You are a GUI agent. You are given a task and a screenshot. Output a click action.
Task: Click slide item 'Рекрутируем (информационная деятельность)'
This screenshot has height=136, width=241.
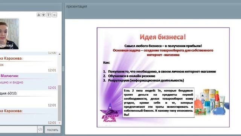pos(146,80)
